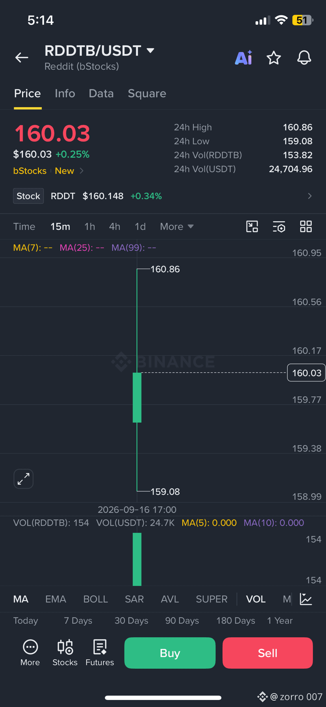Open the grid layout icon
Viewport: 326px width, 707px height.
click(x=306, y=226)
